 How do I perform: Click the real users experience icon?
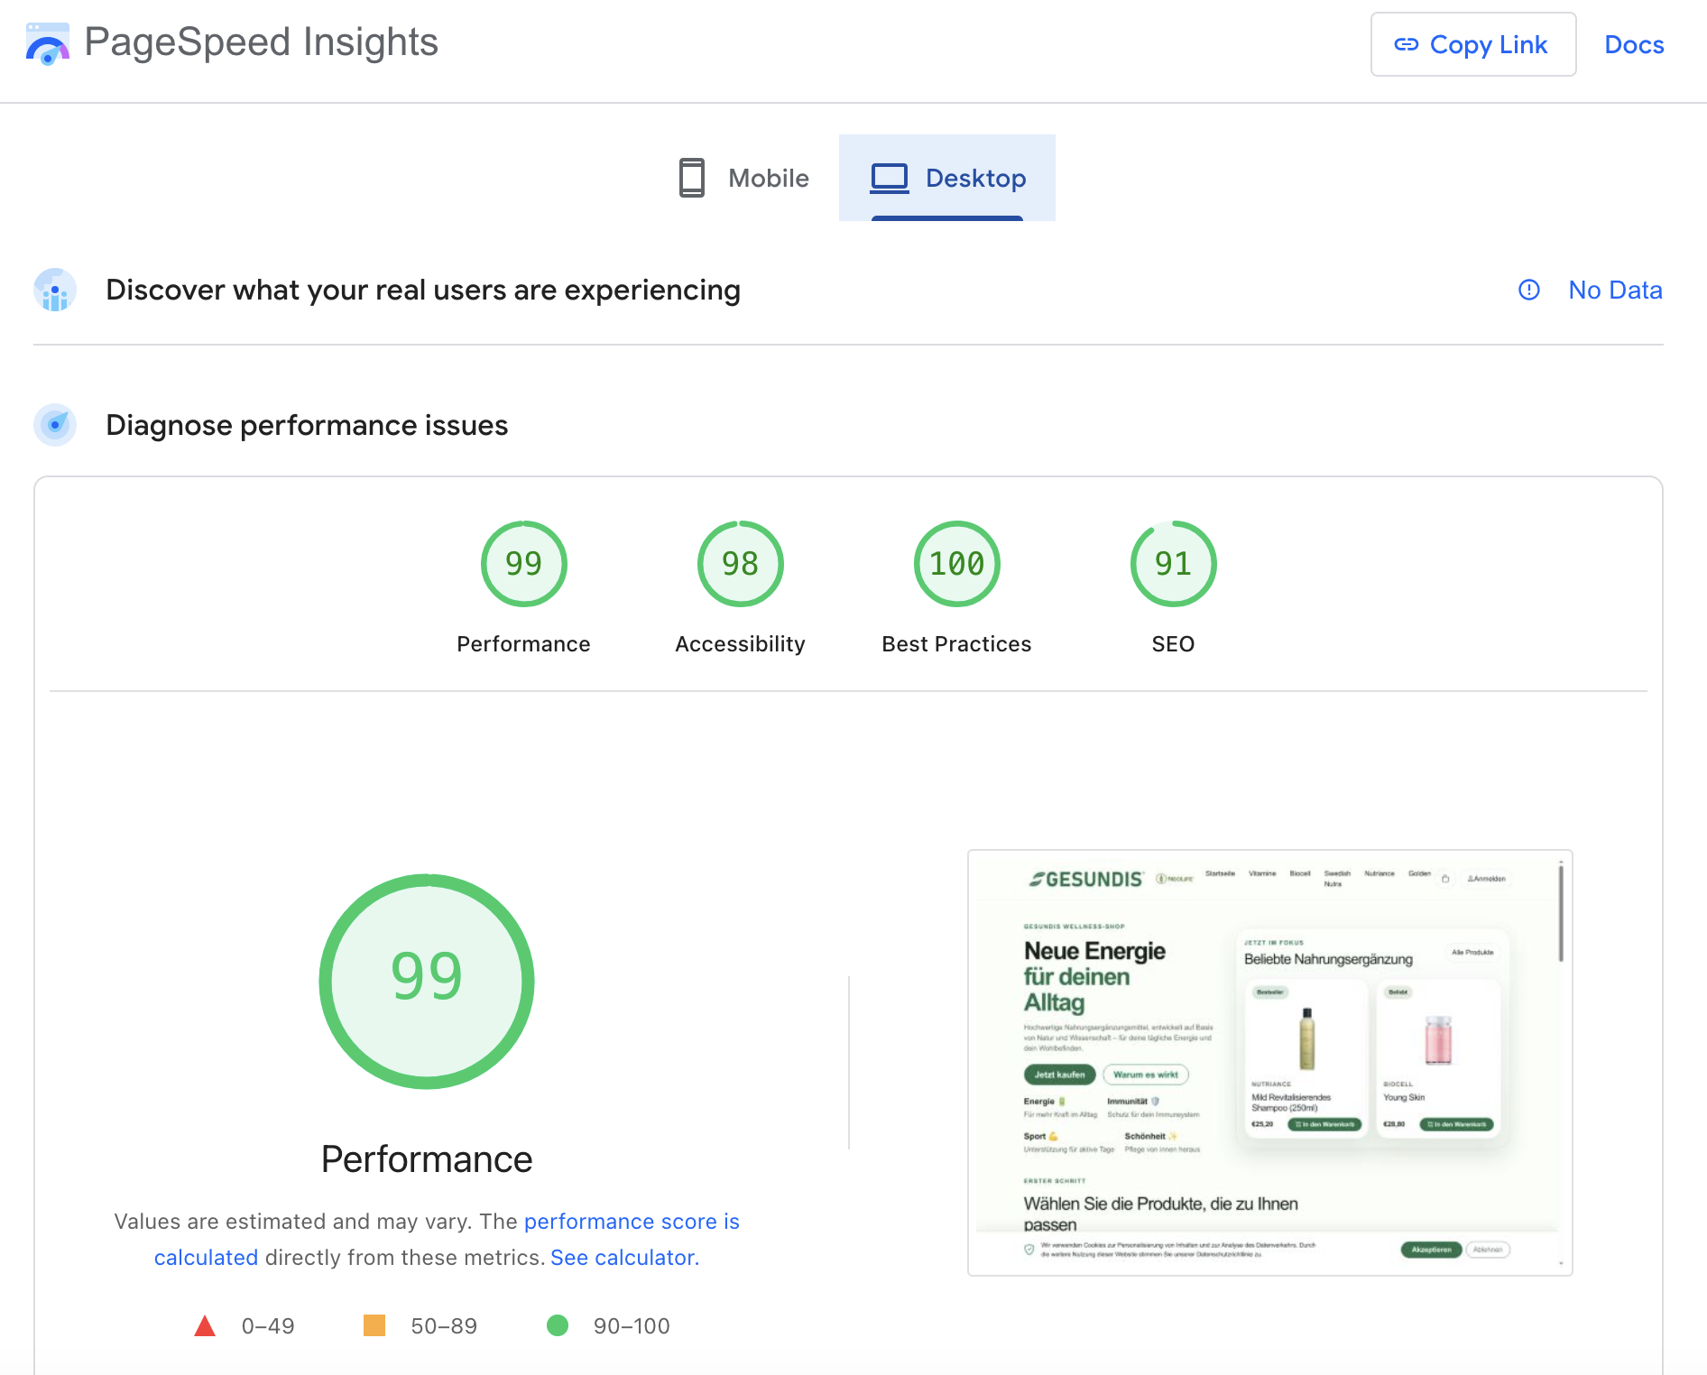coord(55,290)
